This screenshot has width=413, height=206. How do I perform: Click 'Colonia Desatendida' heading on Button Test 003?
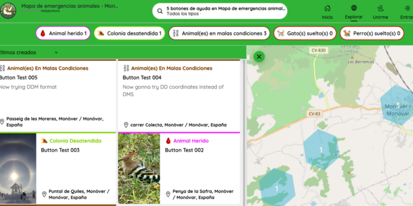click(x=75, y=141)
